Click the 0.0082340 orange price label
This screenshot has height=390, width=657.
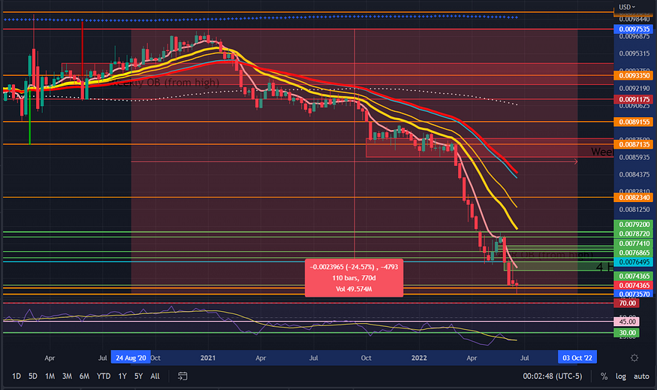tap(633, 198)
